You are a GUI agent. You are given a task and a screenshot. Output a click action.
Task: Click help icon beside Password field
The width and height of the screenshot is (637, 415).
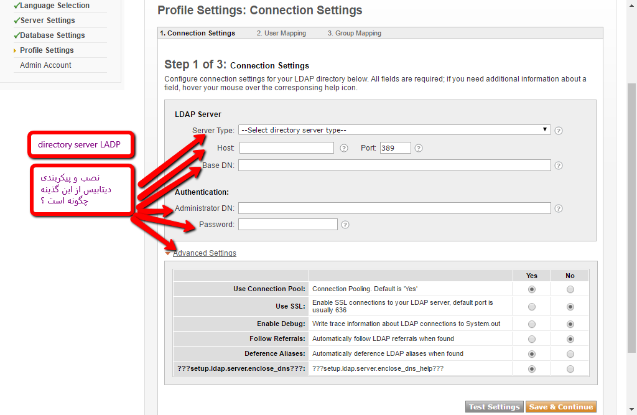coord(345,225)
